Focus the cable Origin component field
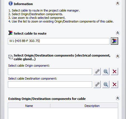 coord(50,71)
